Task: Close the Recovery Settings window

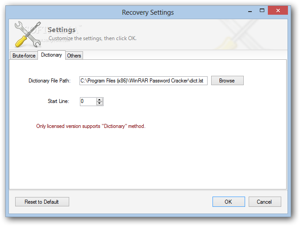Action: click(278, 10)
